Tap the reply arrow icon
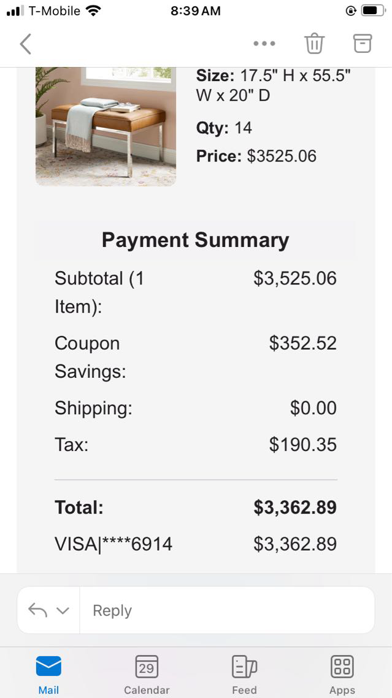 tap(38, 610)
